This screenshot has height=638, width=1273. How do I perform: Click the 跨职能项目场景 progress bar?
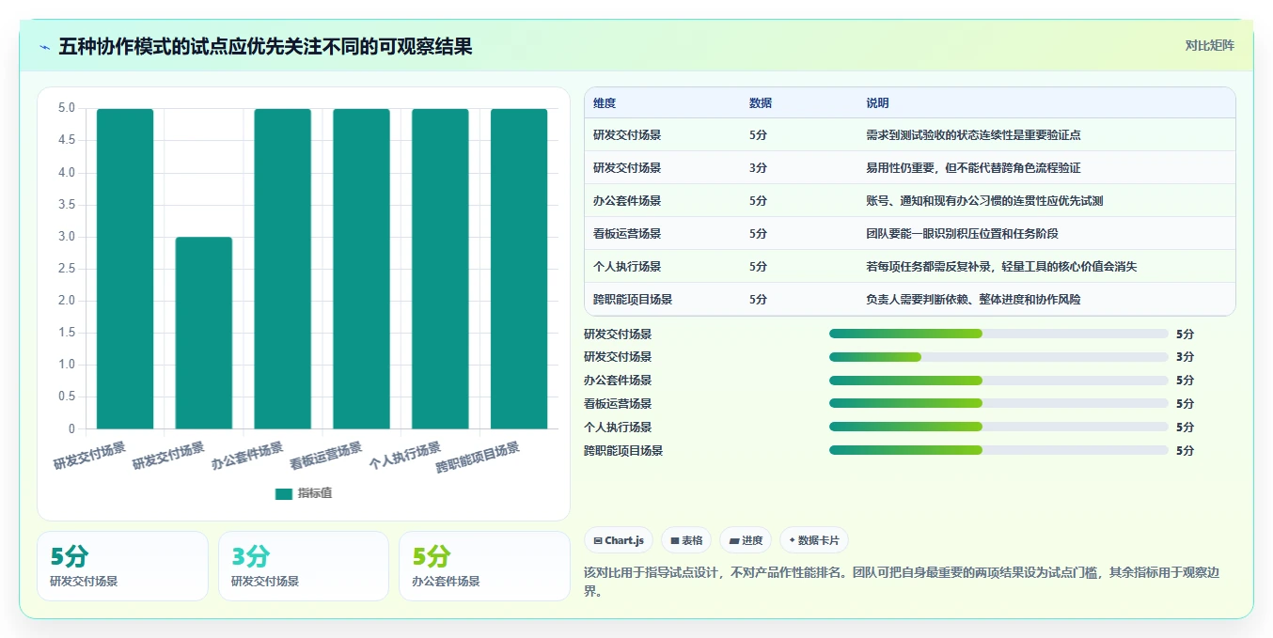click(998, 450)
